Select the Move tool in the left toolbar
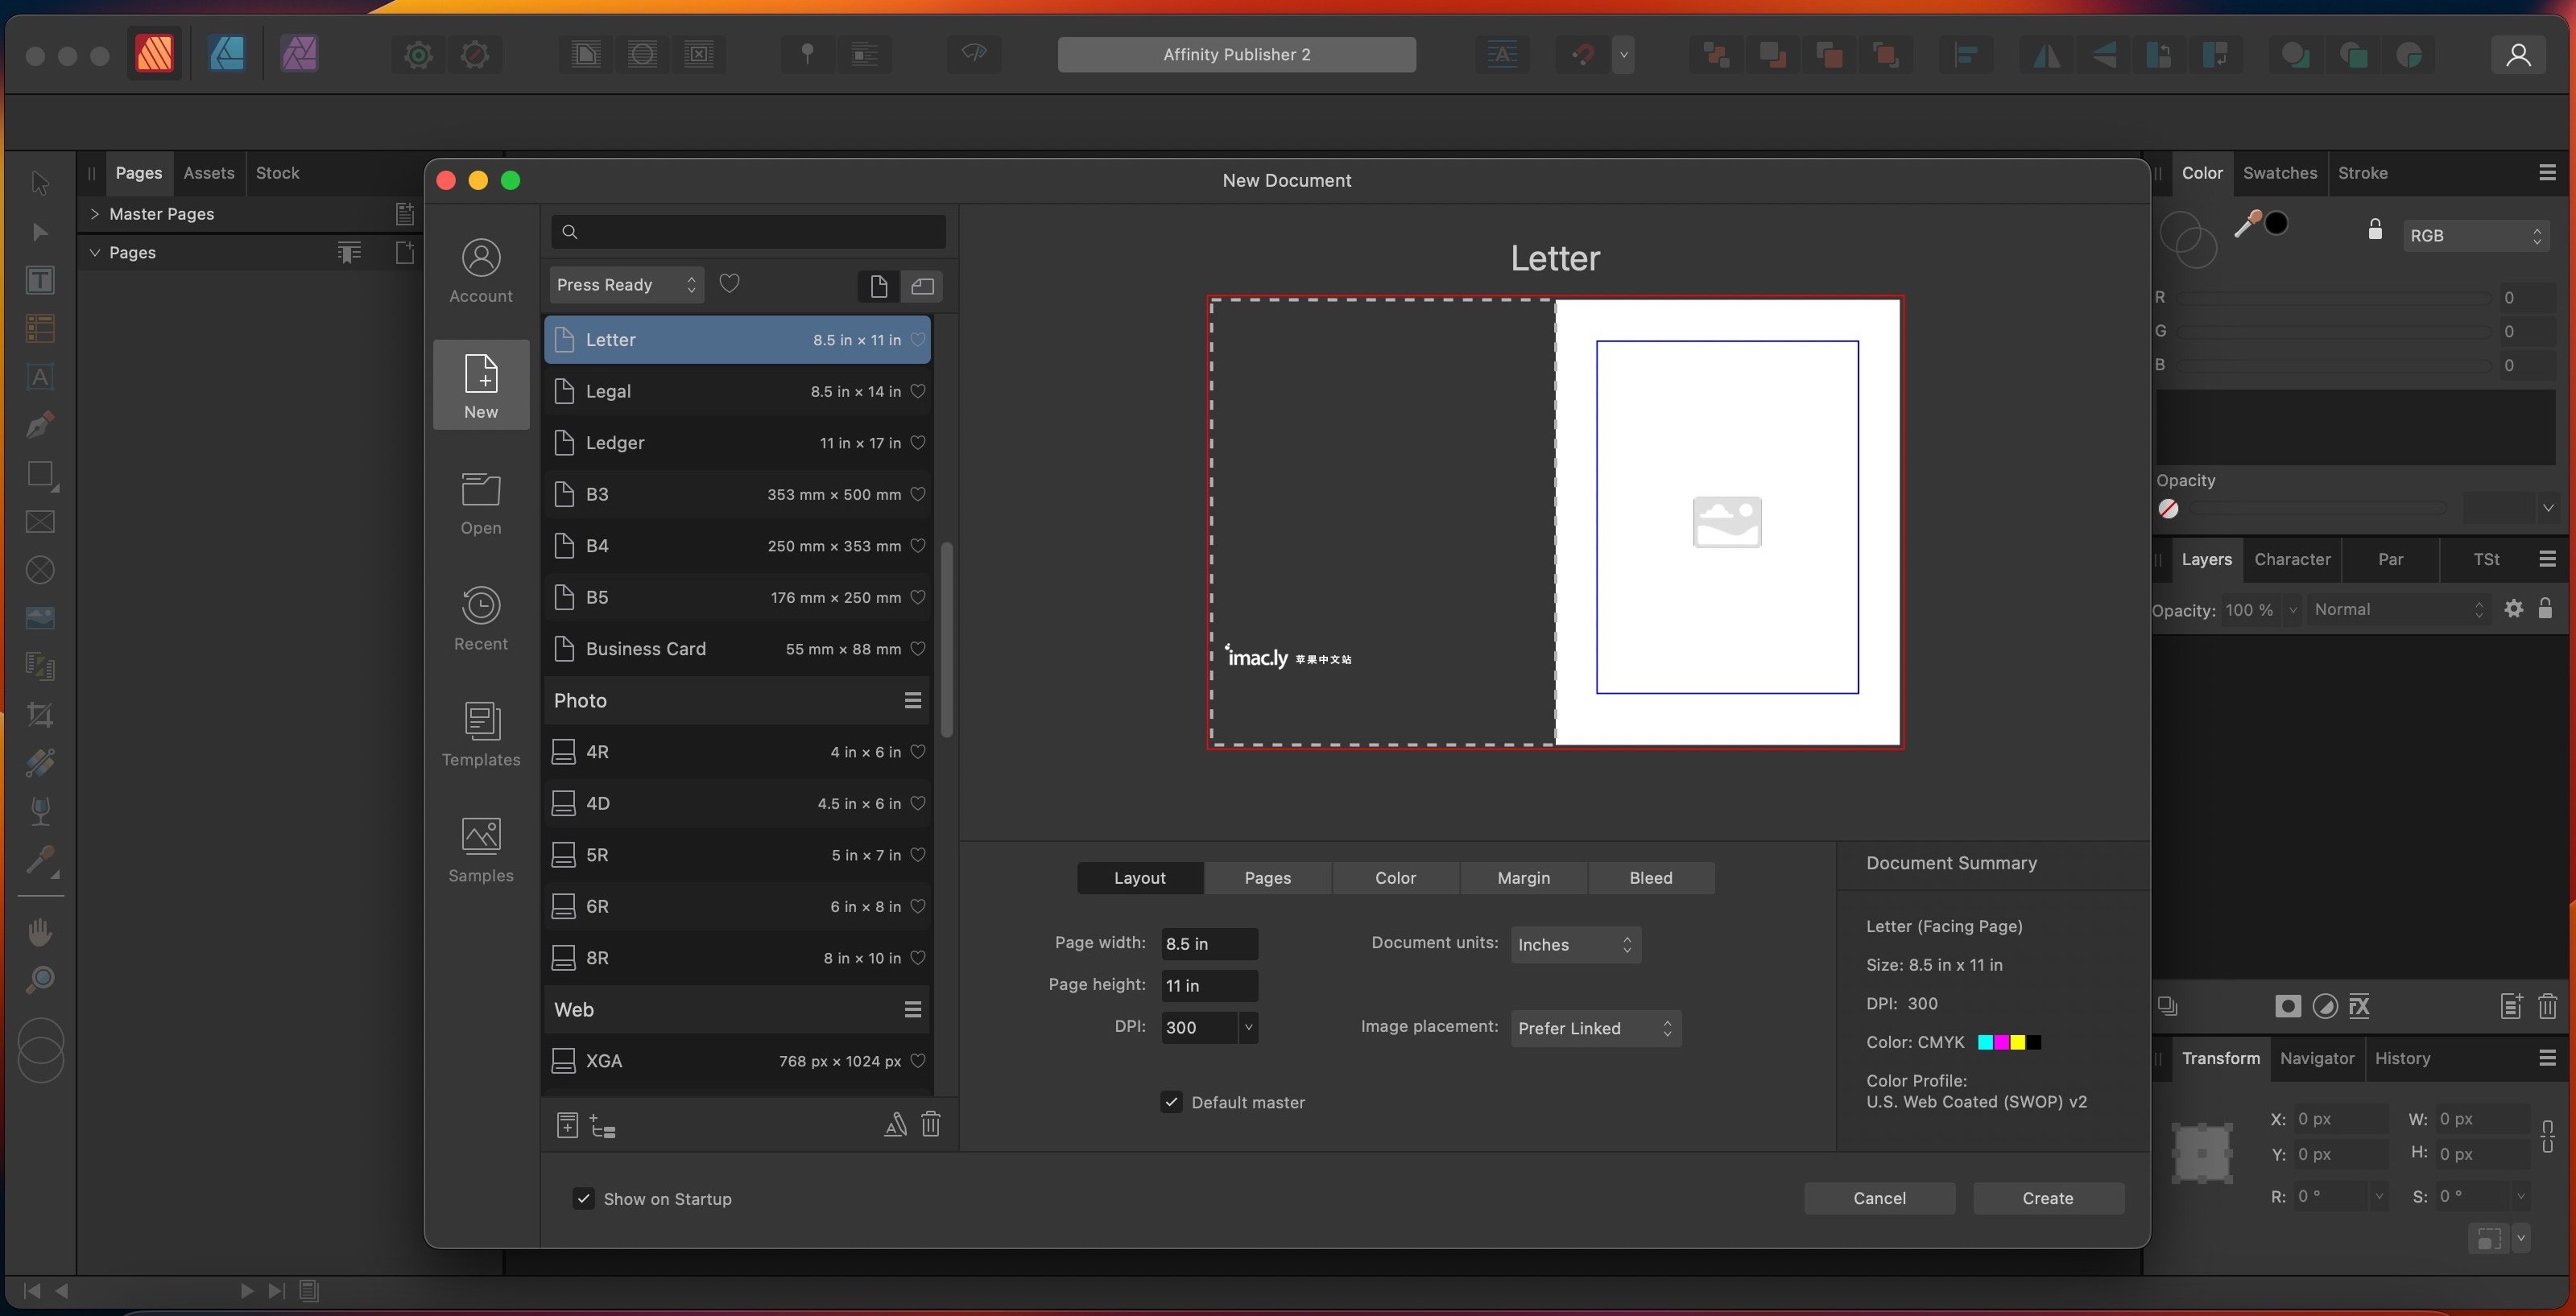This screenshot has width=2576, height=1316. pyautogui.click(x=40, y=183)
